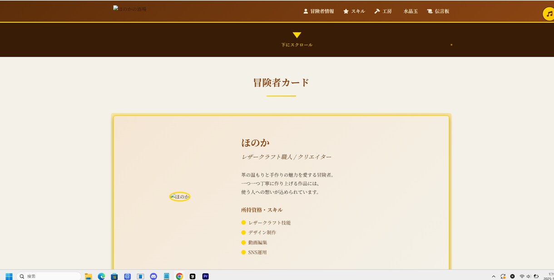This screenshot has width=554, height=280.
Task: Open the blue window app beside Discord
Action: click(x=140, y=276)
